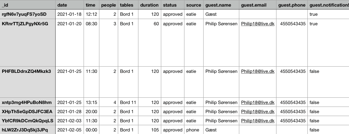Select the duration column header
Viewport: 349px width, 134px height.
[149, 5]
